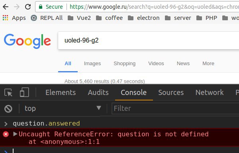
Task: Switch to the Elements tab
Action: pos(61,93)
